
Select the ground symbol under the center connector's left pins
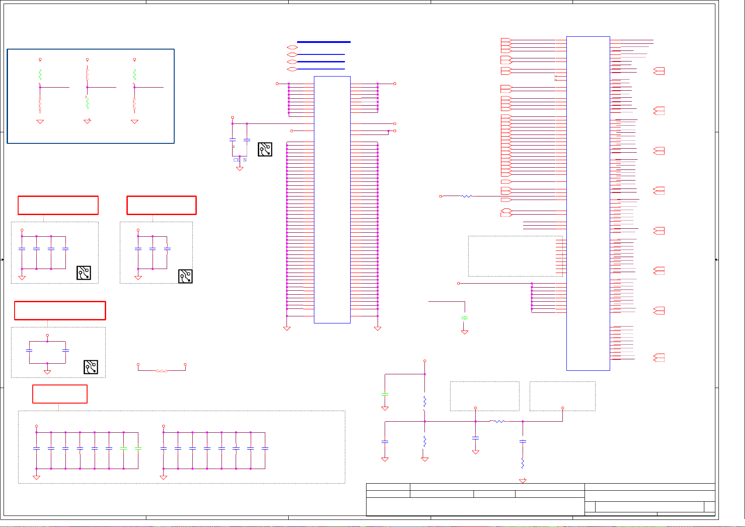click(287, 329)
